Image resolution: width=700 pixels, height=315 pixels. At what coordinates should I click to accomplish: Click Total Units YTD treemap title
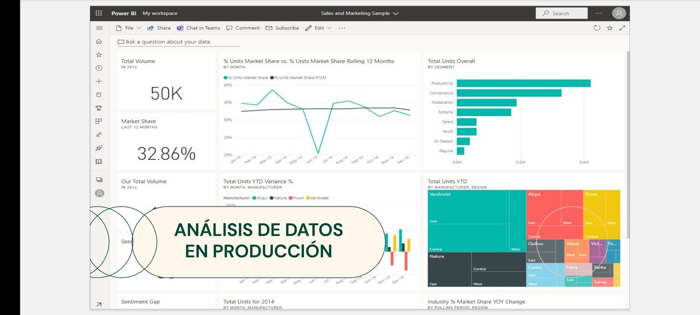click(x=447, y=181)
